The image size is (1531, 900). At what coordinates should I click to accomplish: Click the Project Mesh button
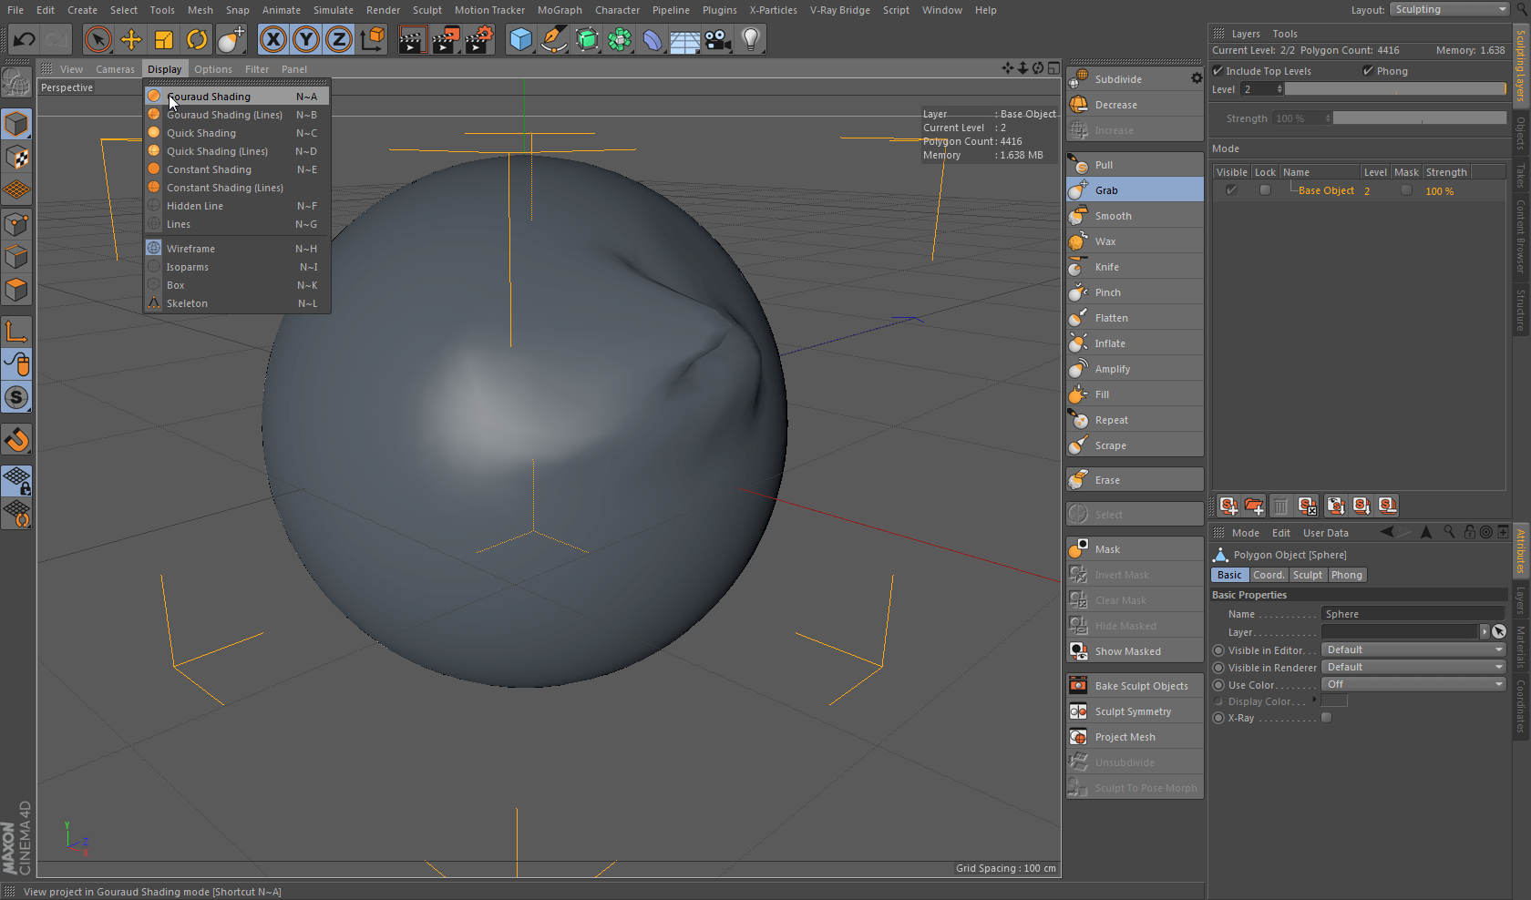1135,737
